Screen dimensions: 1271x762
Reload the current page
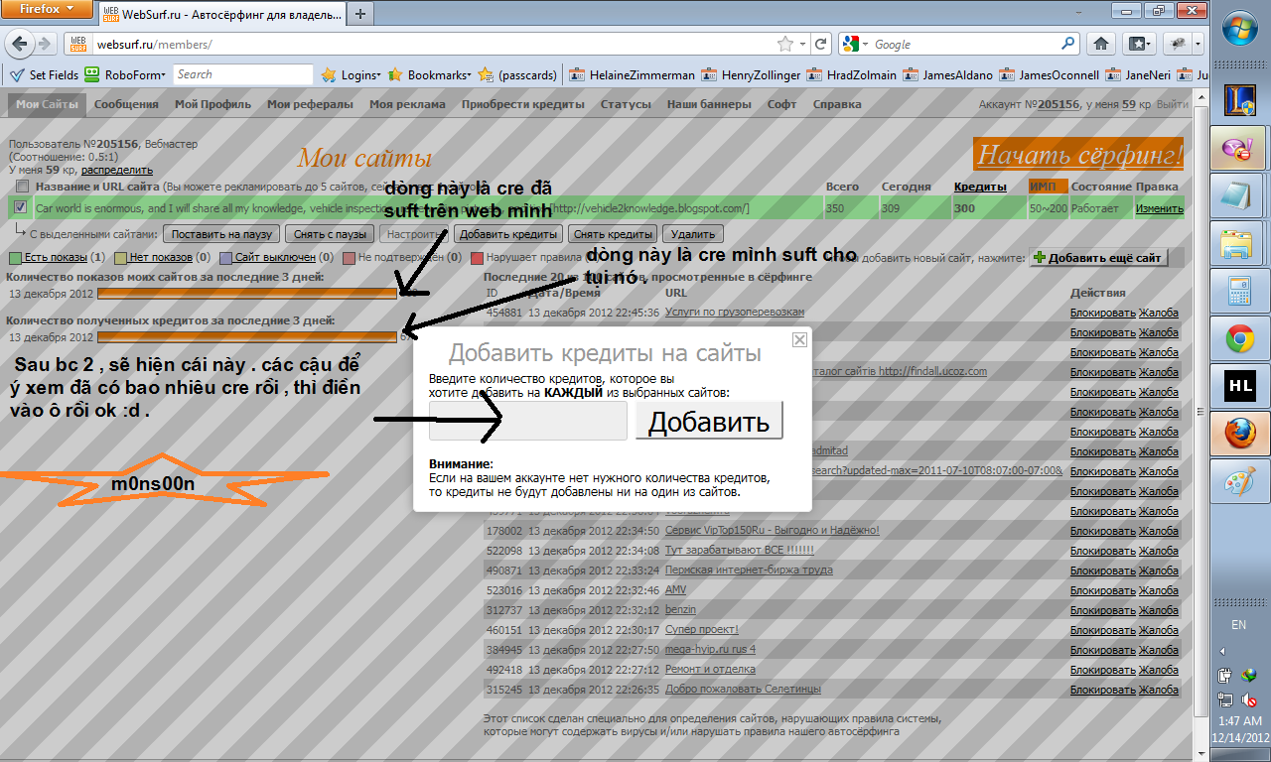coord(820,44)
